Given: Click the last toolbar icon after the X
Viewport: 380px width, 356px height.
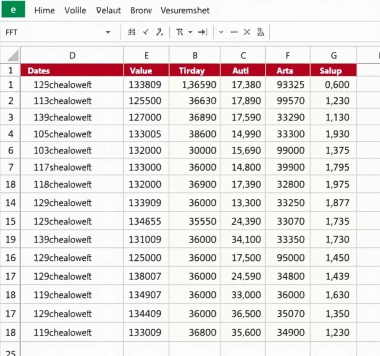Looking at the screenshot, I should coord(261,32).
